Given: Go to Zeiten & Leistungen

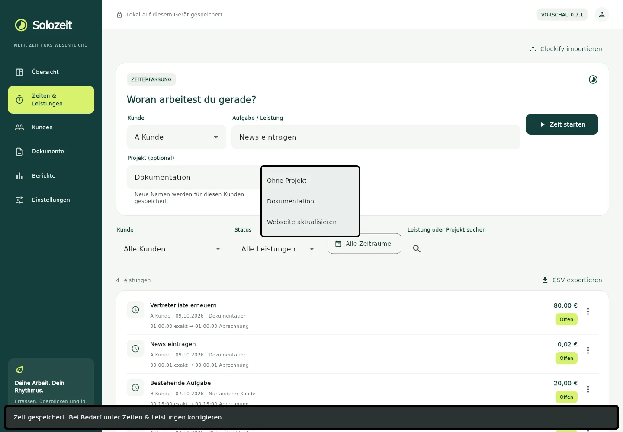Looking at the screenshot, I should (x=51, y=100).
